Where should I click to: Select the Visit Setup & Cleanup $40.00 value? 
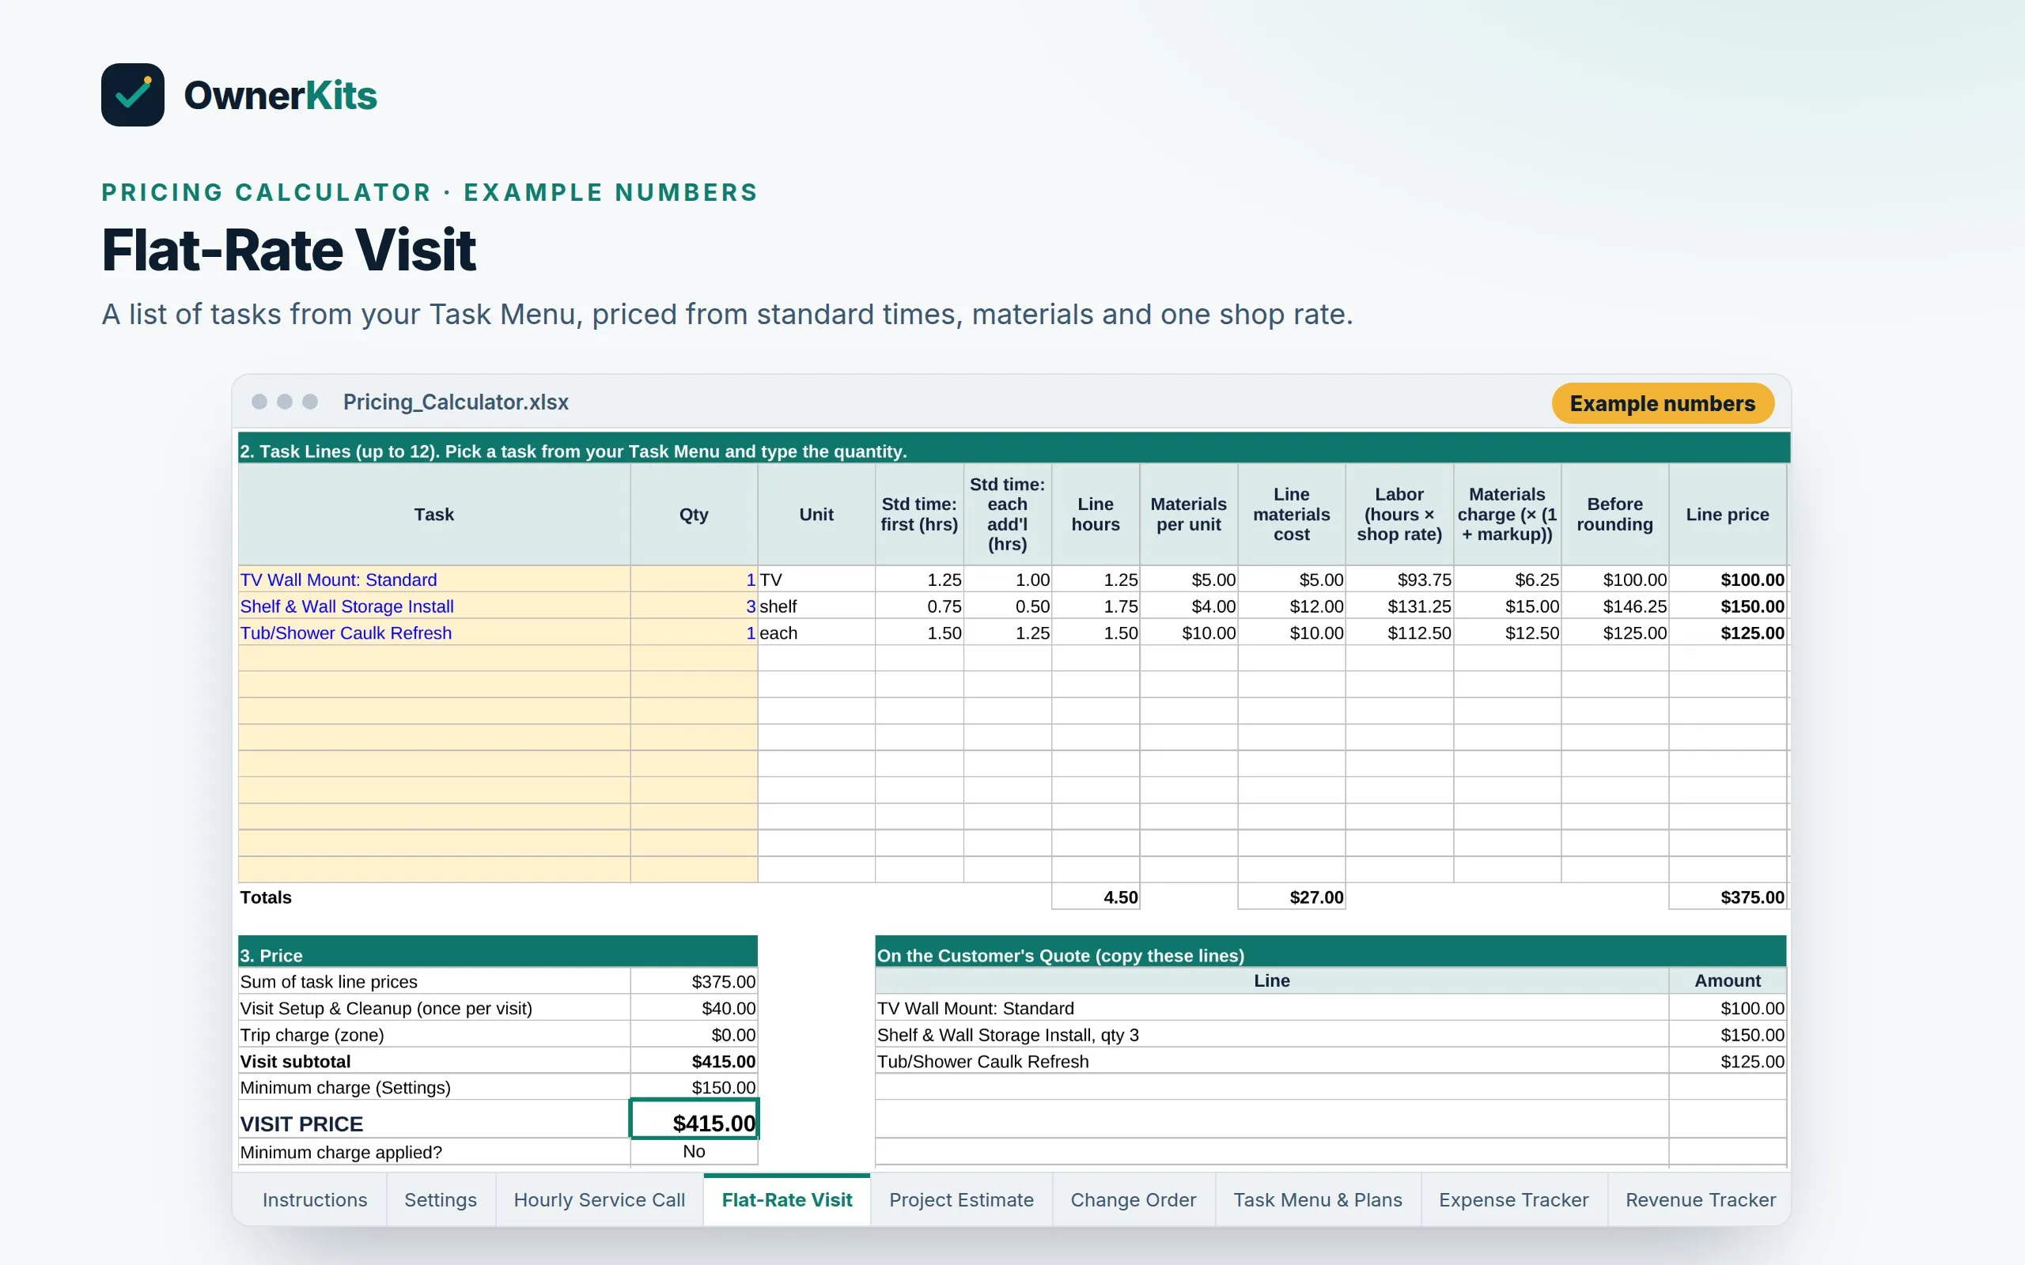click(x=694, y=1008)
